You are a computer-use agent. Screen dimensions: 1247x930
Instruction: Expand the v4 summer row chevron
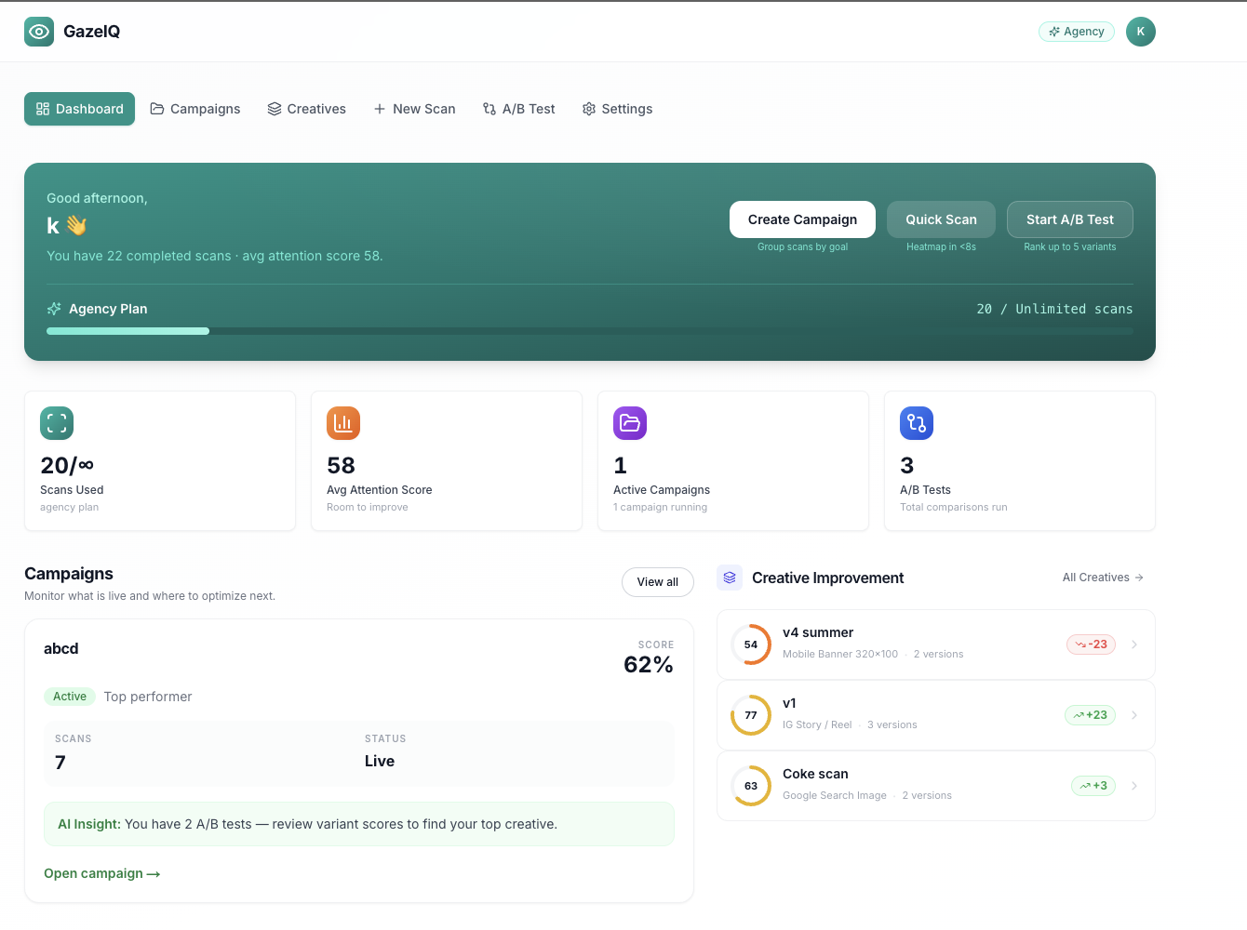coord(1134,644)
